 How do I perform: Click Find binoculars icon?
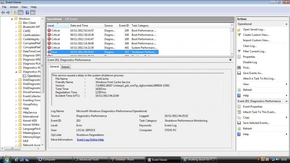[239, 68]
